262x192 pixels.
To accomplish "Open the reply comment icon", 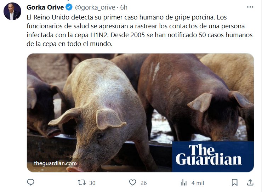I will click(30, 182).
